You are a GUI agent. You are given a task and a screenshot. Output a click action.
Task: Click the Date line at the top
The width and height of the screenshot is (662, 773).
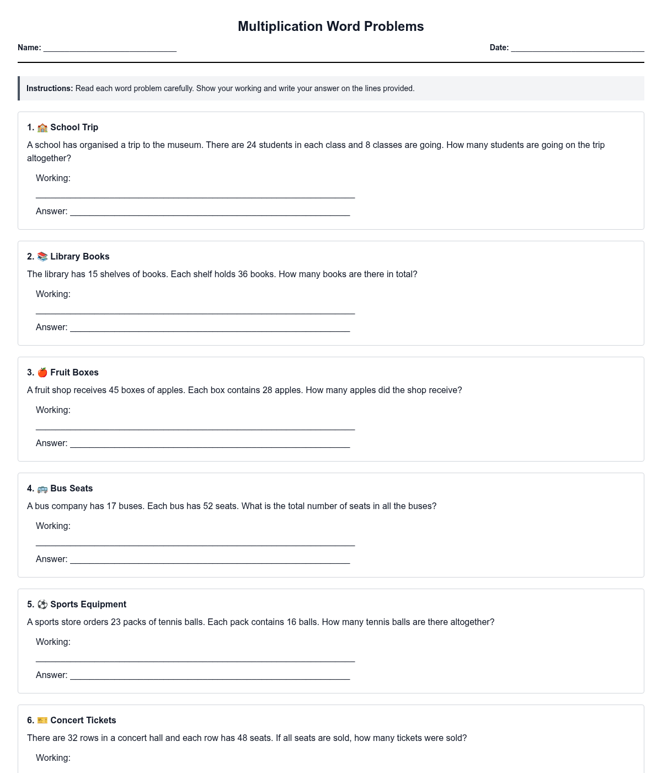[578, 48]
